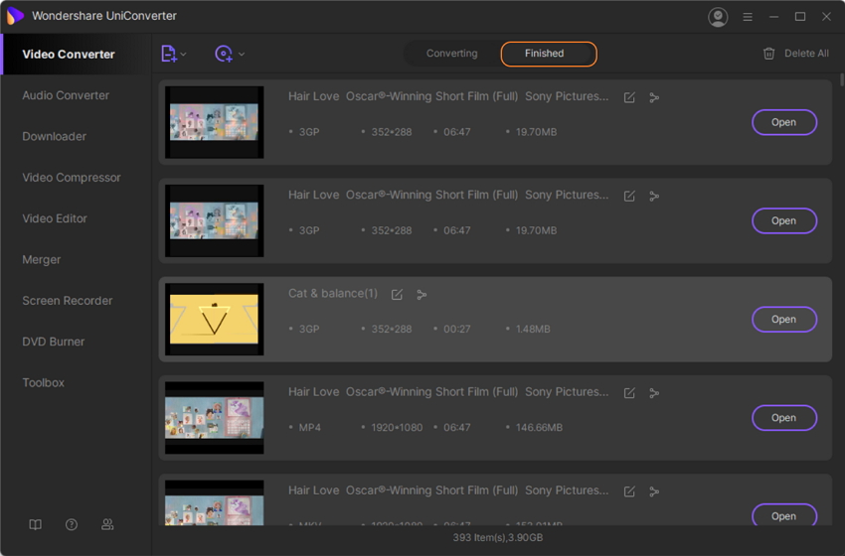Go to Video Compressor
845x556 pixels.
point(72,178)
